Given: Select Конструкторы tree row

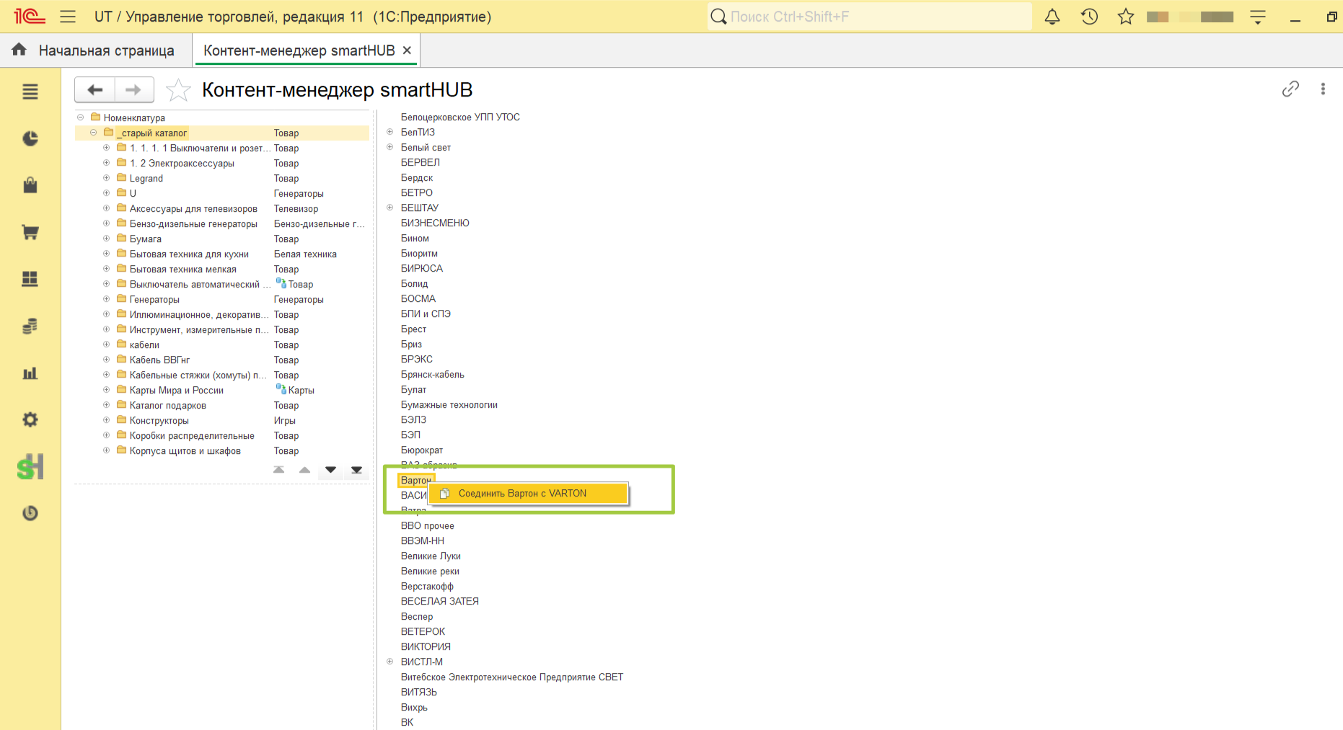Looking at the screenshot, I should [x=221, y=421].
